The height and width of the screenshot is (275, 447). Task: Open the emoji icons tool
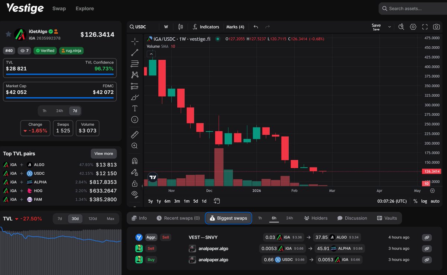click(134, 119)
